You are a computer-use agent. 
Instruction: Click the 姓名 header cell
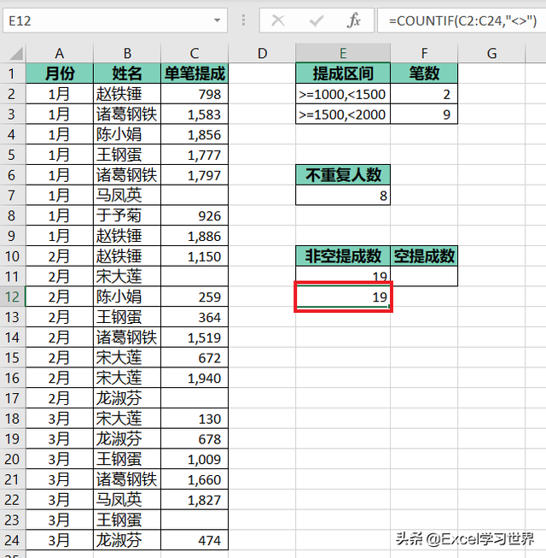pyautogui.click(x=127, y=73)
